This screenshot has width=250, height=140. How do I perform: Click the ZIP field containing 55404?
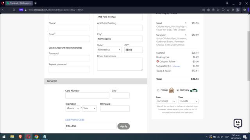[134, 50]
